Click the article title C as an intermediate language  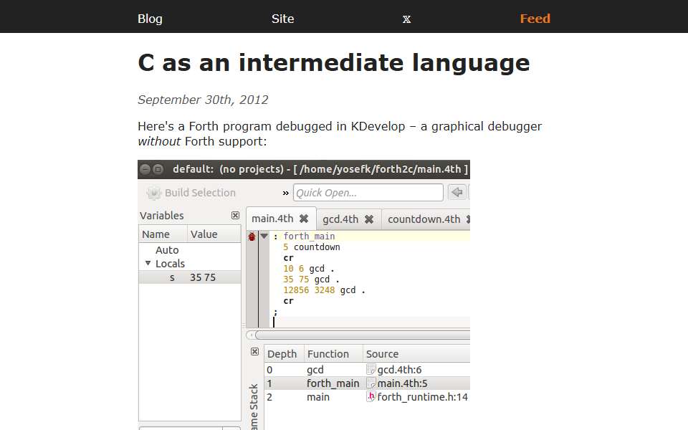pos(334,62)
